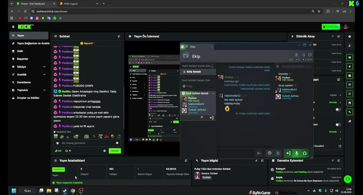Open emoticon picker in Ekip chat

(269, 153)
